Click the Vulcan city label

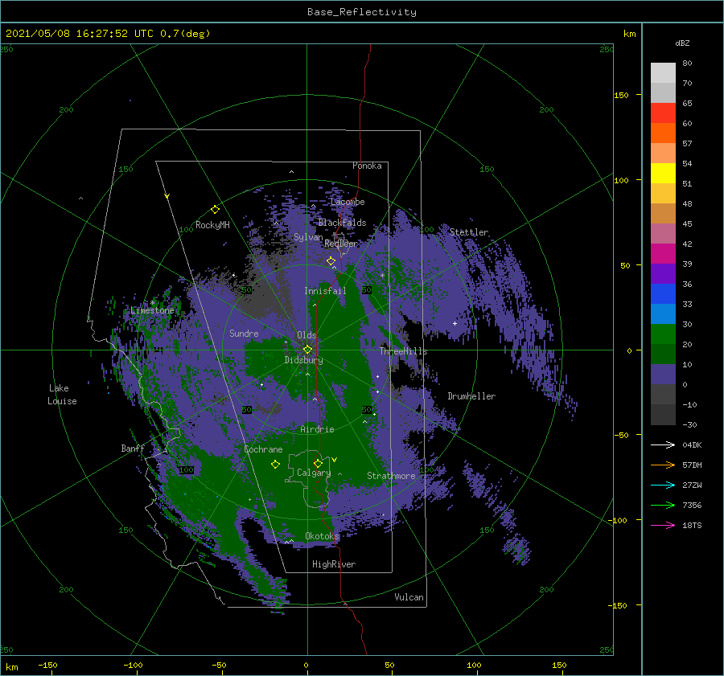[409, 597]
